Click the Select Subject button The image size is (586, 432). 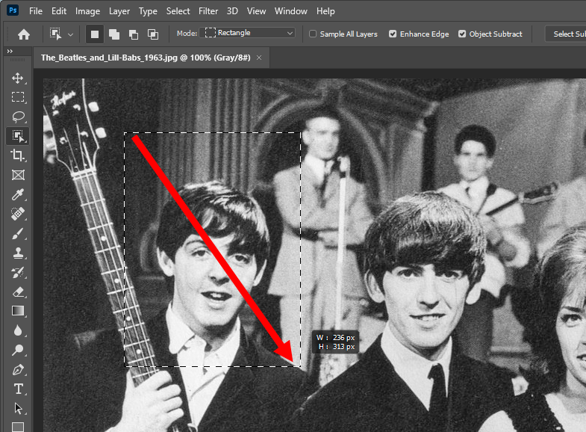pyautogui.click(x=565, y=34)
